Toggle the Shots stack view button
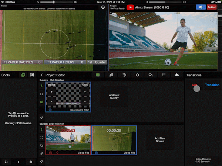 (23, 75)
